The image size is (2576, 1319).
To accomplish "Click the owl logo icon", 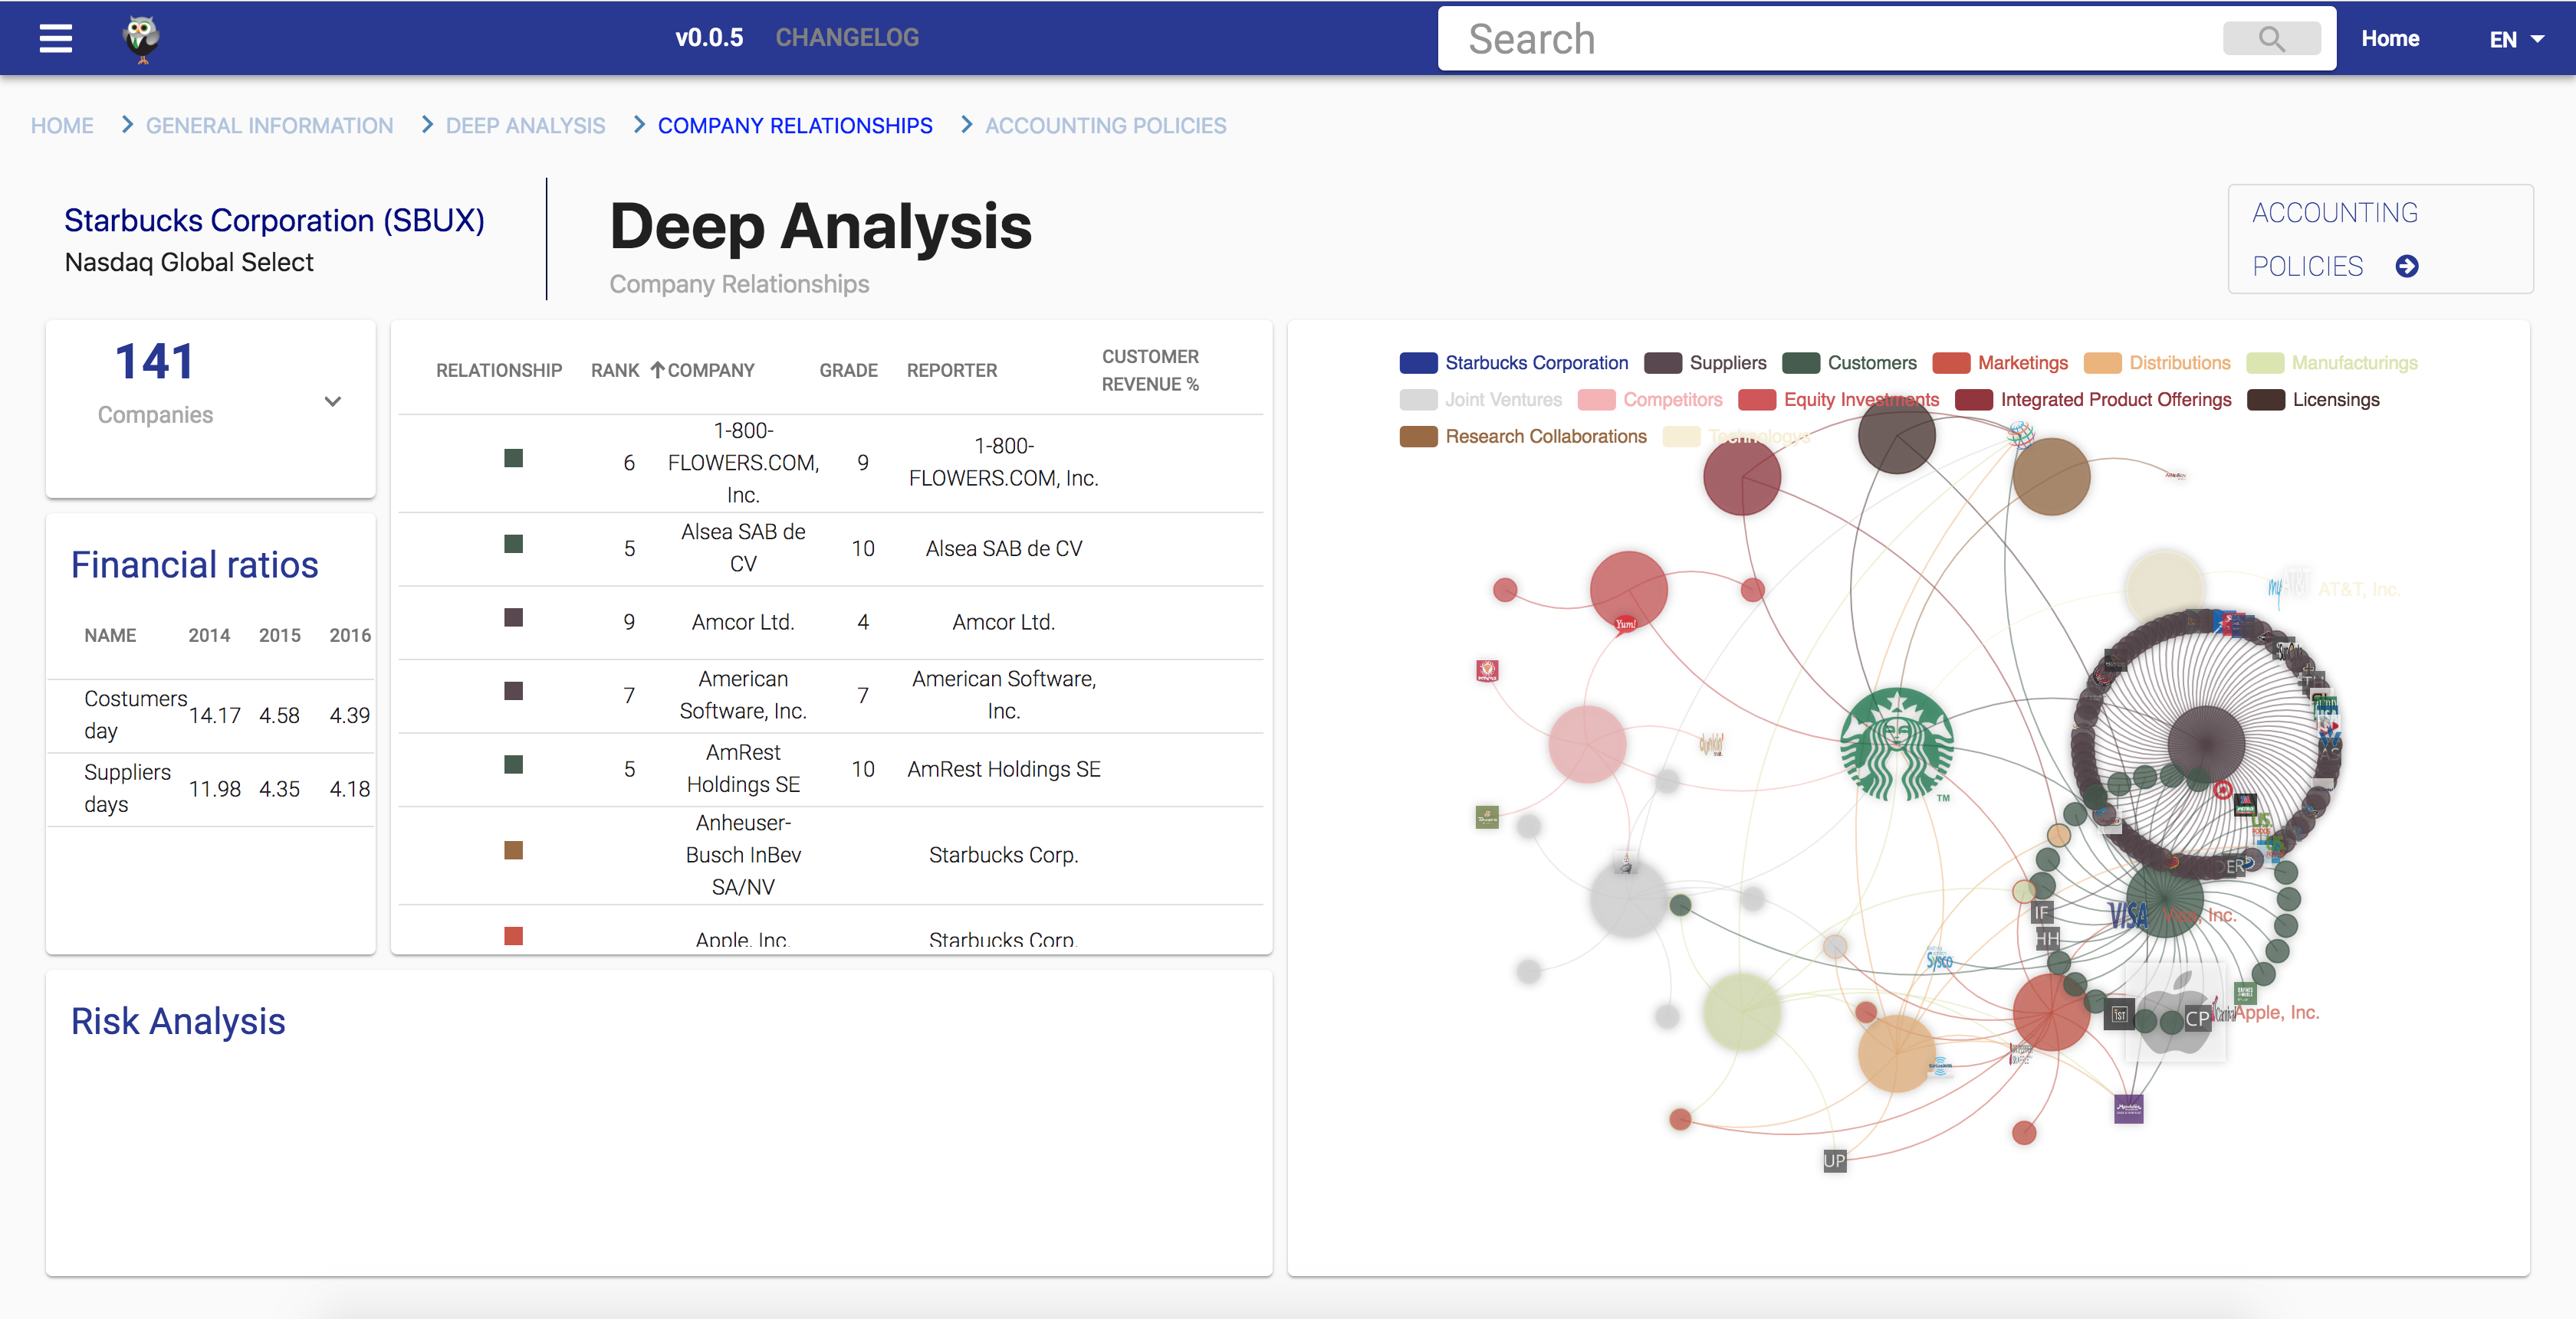I will click(142, 38).
